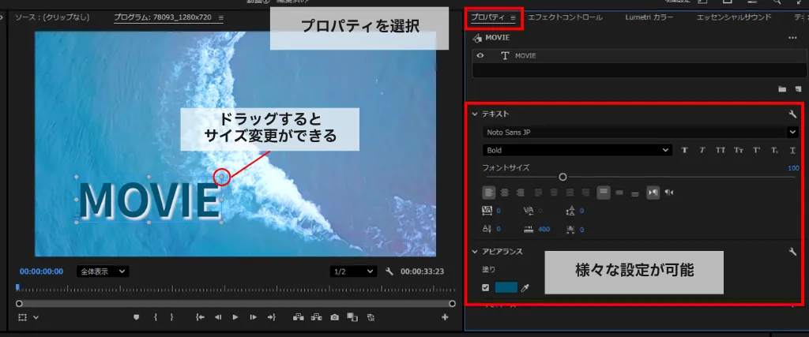Pick fill color with eyedropper
809x337 pixels.
pyautogui.click(x=525, y=287)
